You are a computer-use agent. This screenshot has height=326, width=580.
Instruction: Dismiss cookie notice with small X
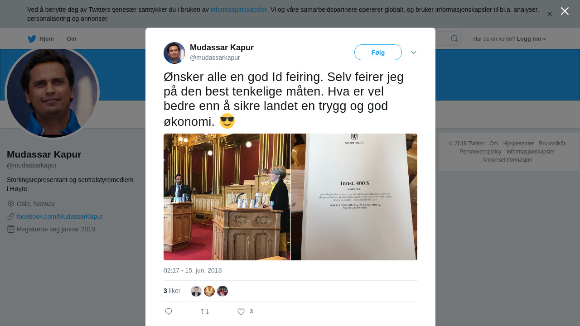(550, 14)
